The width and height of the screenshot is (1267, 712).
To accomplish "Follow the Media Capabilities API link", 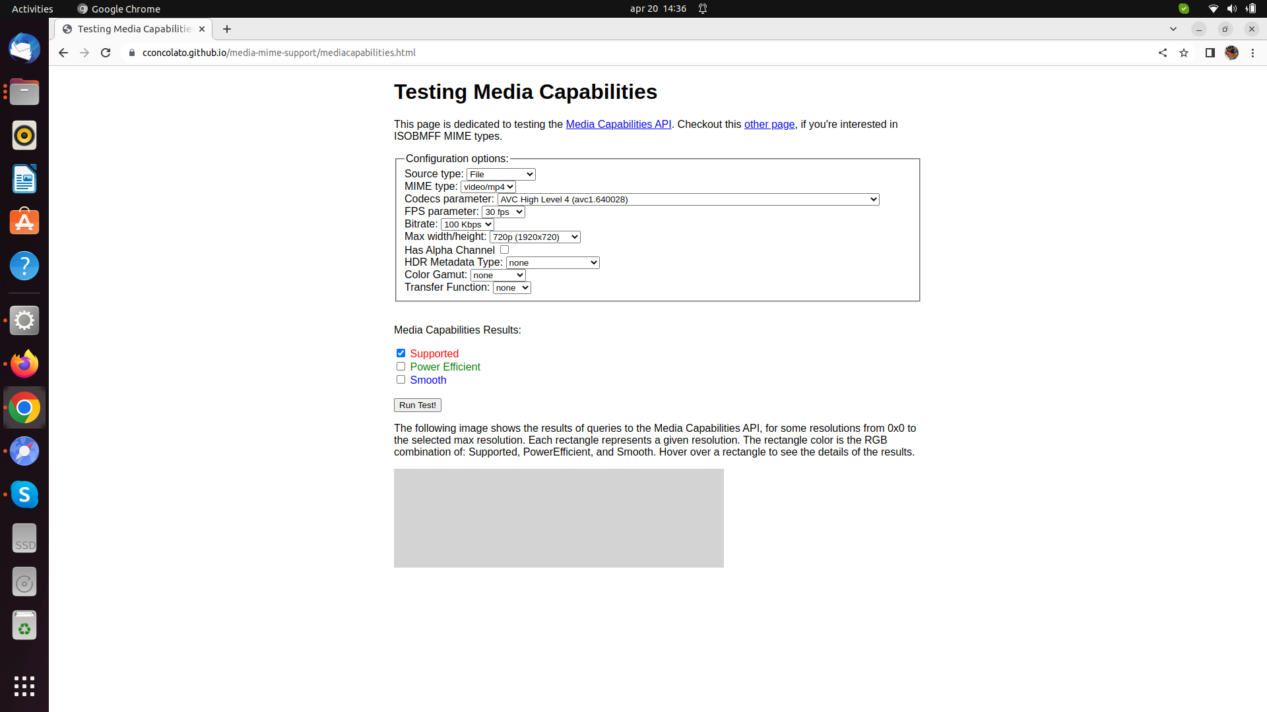I will click(x=618, y=124).
